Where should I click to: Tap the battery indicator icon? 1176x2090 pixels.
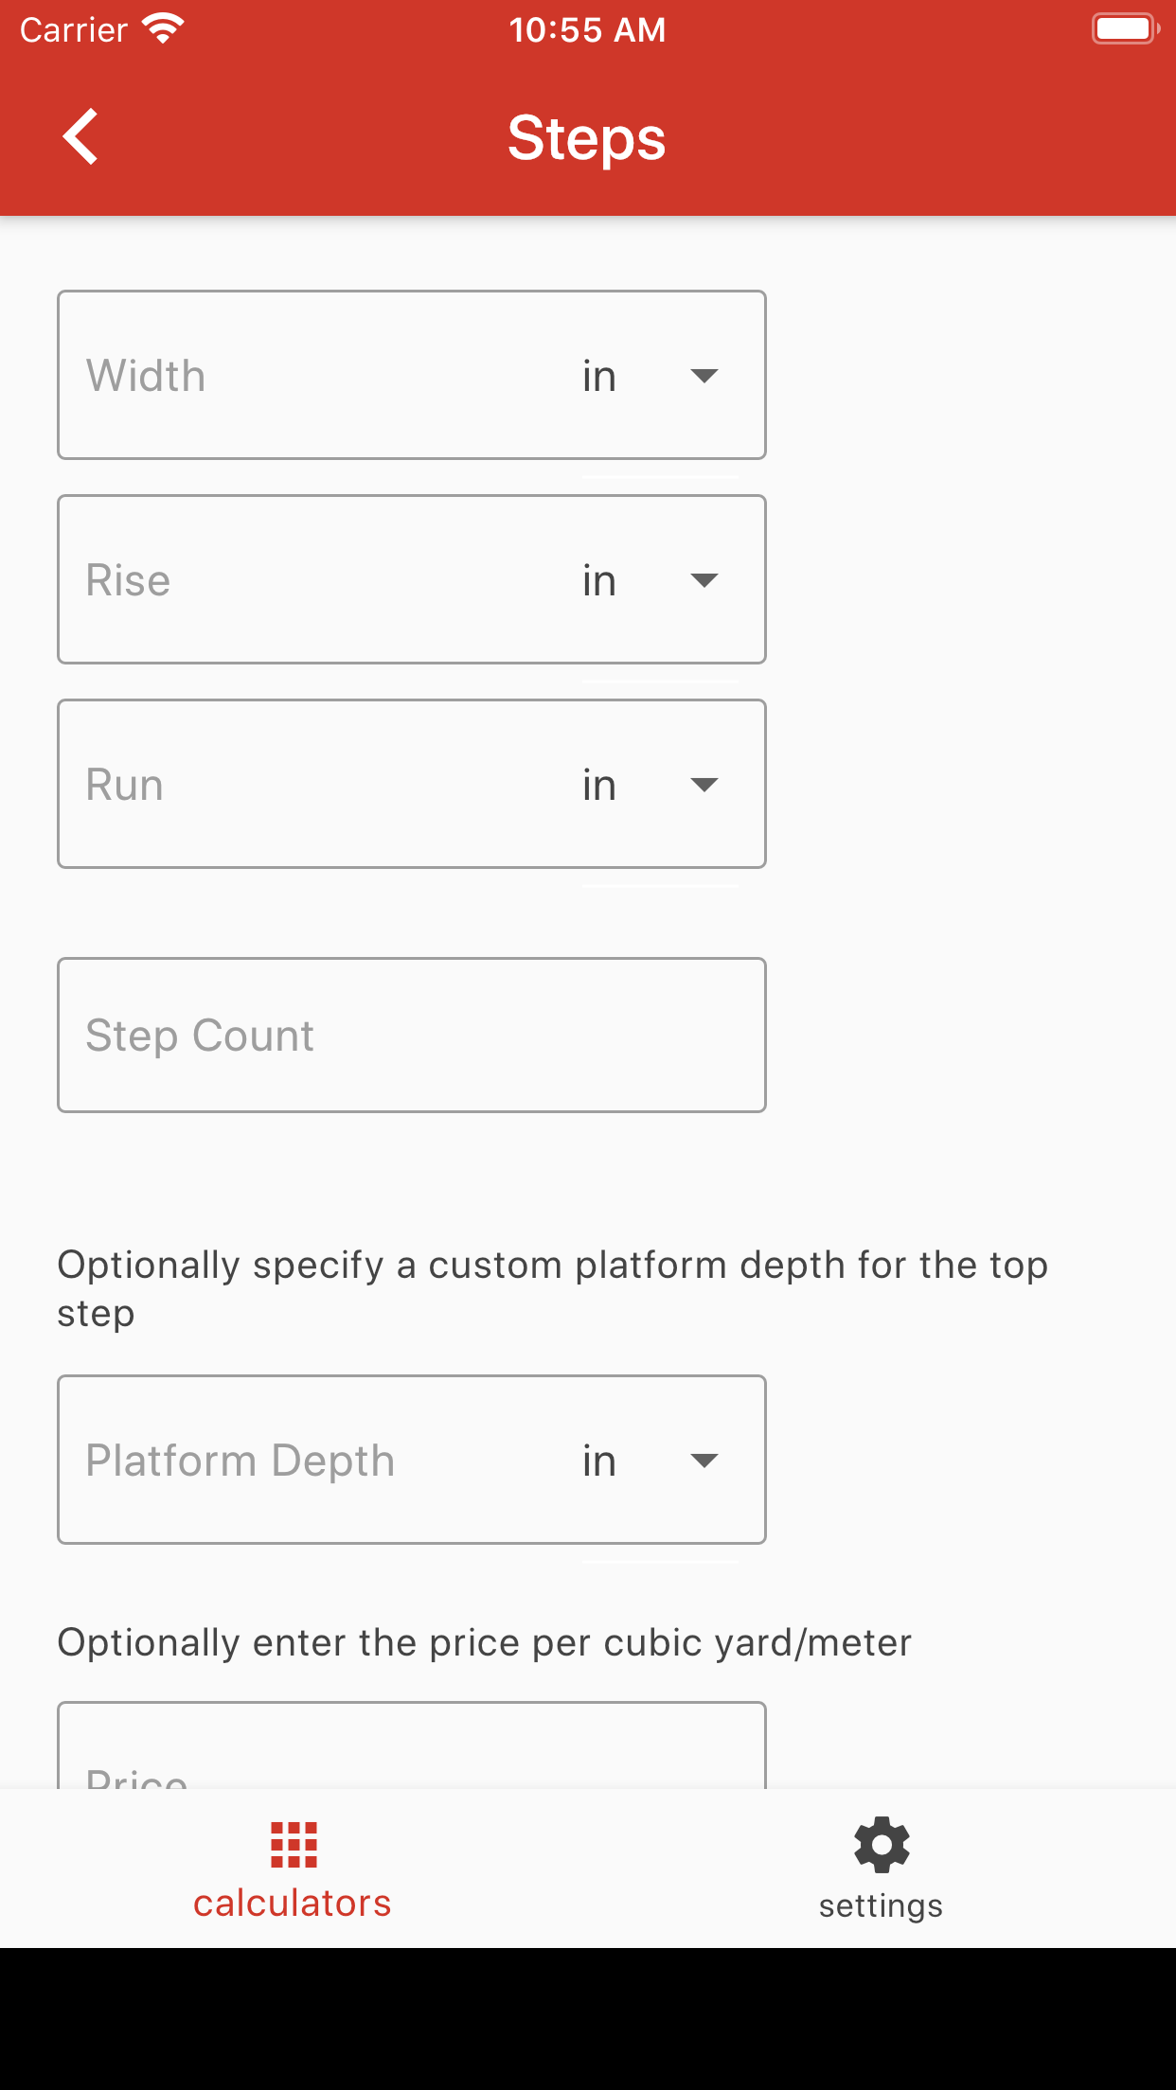(x=1124, y=29)
